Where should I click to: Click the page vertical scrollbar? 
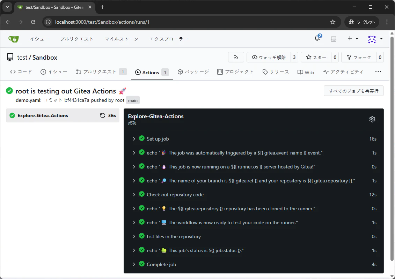[x=392, y=149]
